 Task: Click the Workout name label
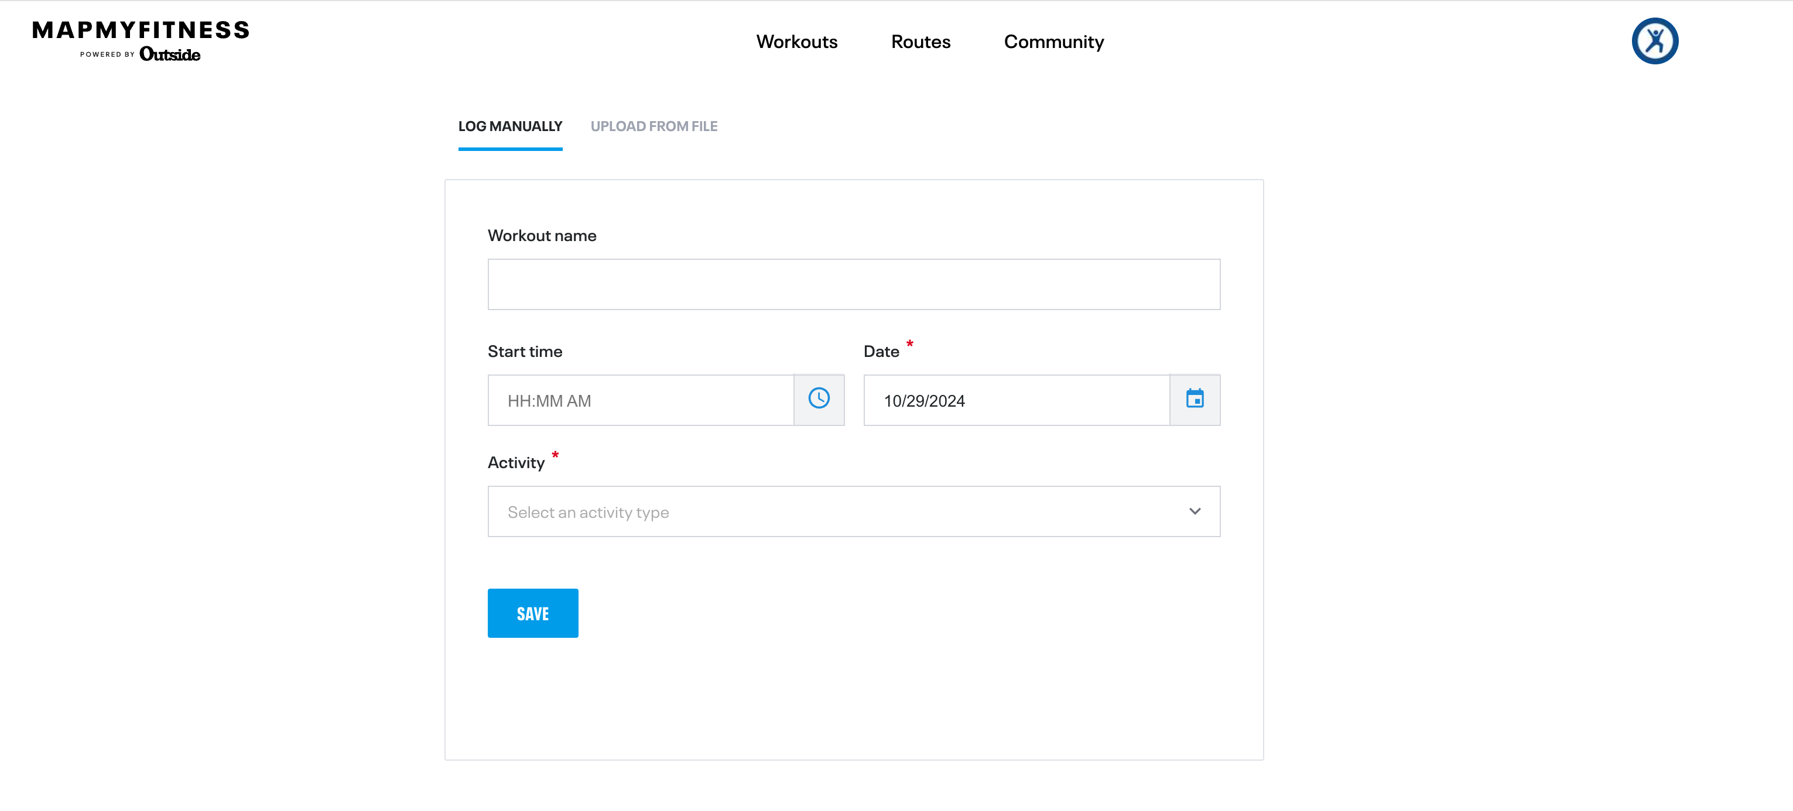[x=542, y=236]
